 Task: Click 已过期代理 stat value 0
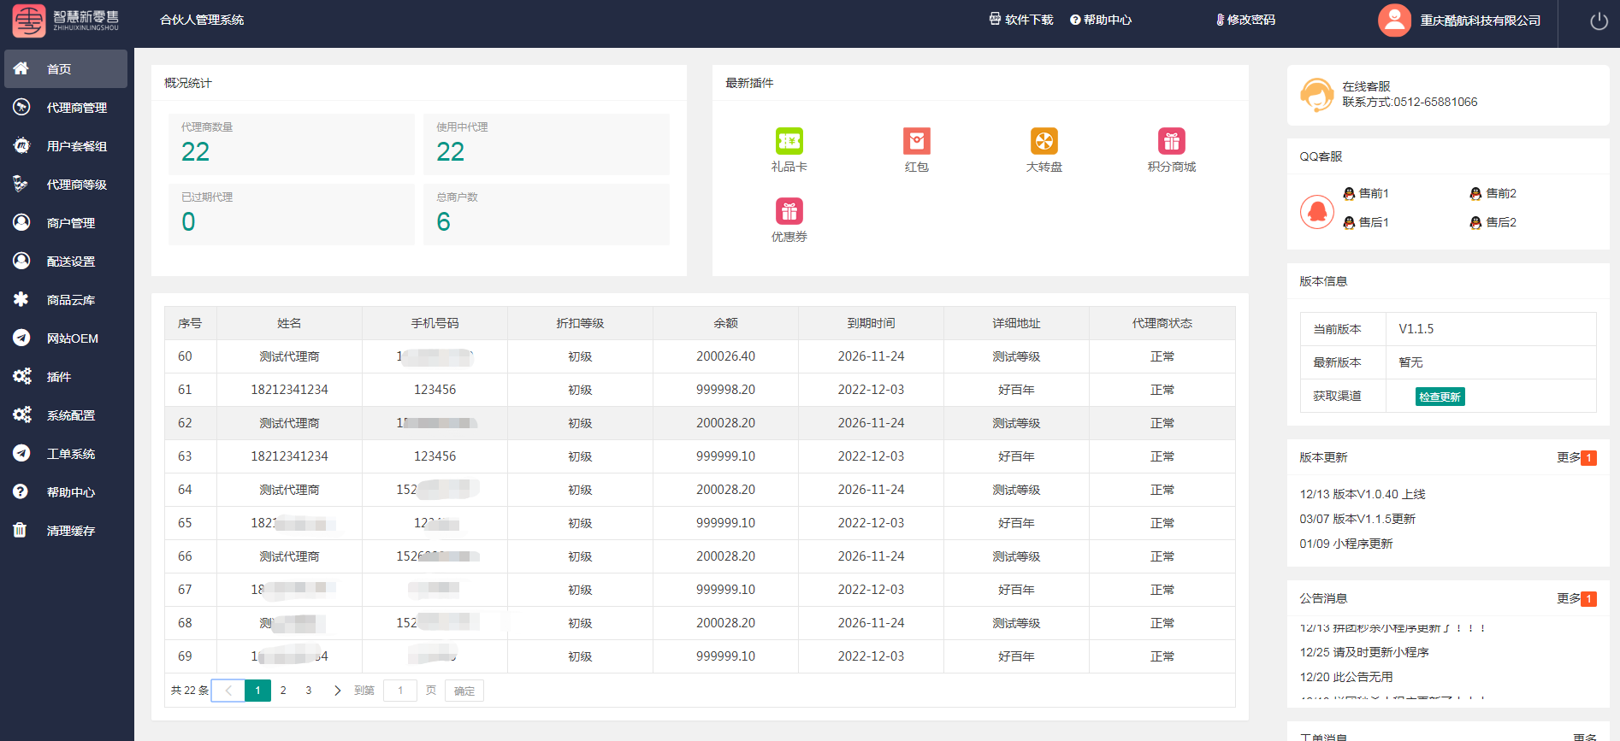188,221
